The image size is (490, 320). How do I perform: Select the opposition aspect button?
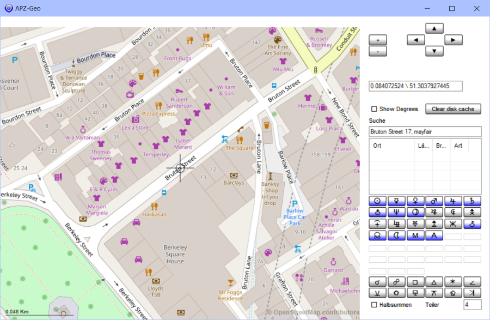pos(396,282)
